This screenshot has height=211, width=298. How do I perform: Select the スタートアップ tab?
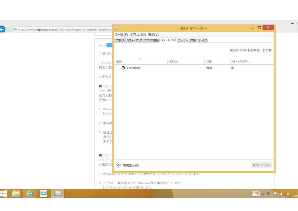169,40
